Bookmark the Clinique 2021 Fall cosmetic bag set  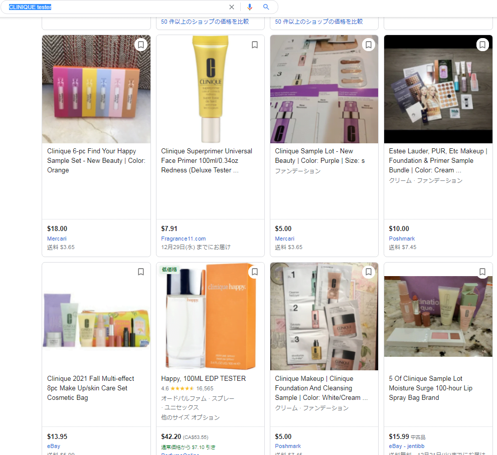coord(141,272)
